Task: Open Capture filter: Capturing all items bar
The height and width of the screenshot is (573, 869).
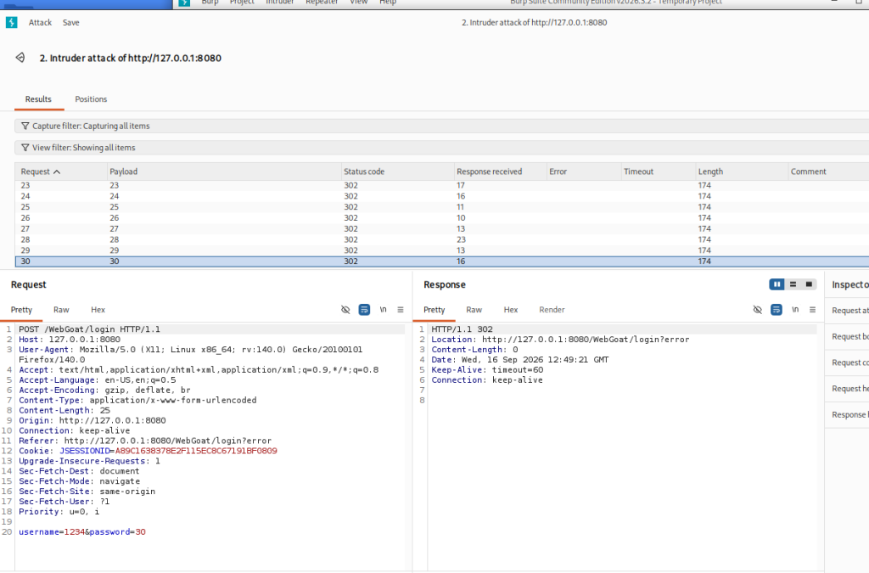Action: coord(441,126)
